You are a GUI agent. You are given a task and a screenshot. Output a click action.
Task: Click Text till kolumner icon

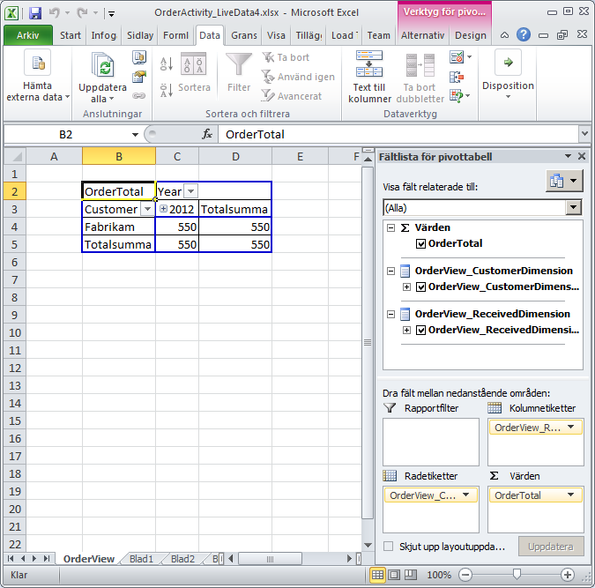(x=368, y=64)
